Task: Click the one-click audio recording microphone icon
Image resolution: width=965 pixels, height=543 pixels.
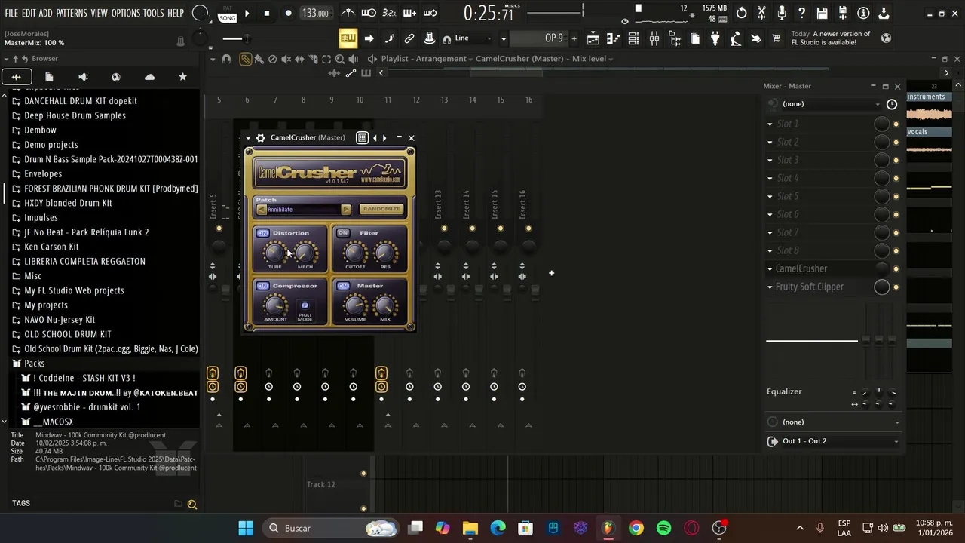Action: 782,13
